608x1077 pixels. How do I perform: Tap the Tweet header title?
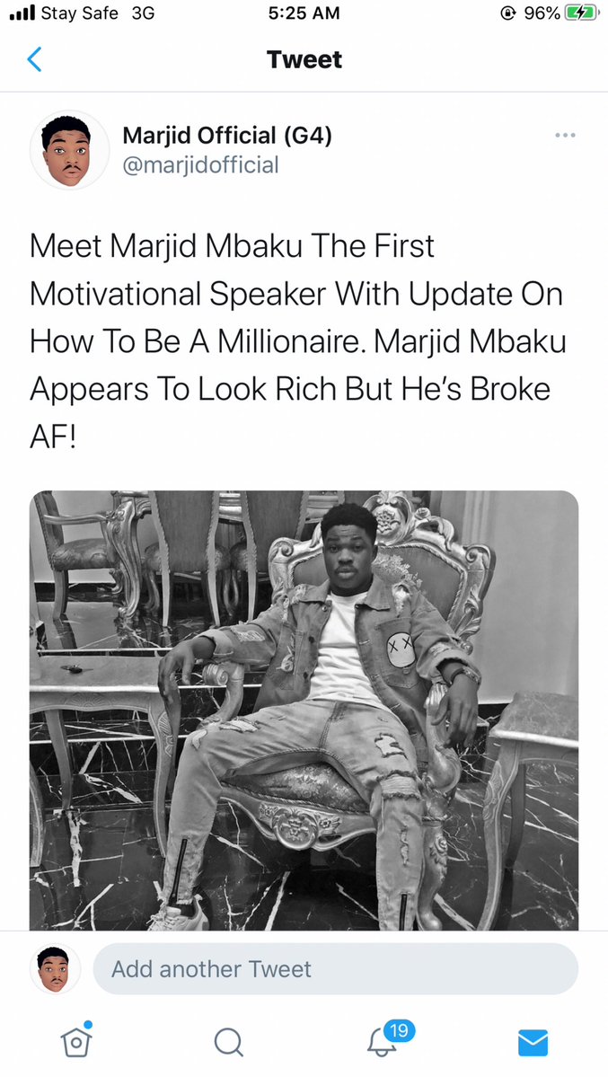click(304, 60)
